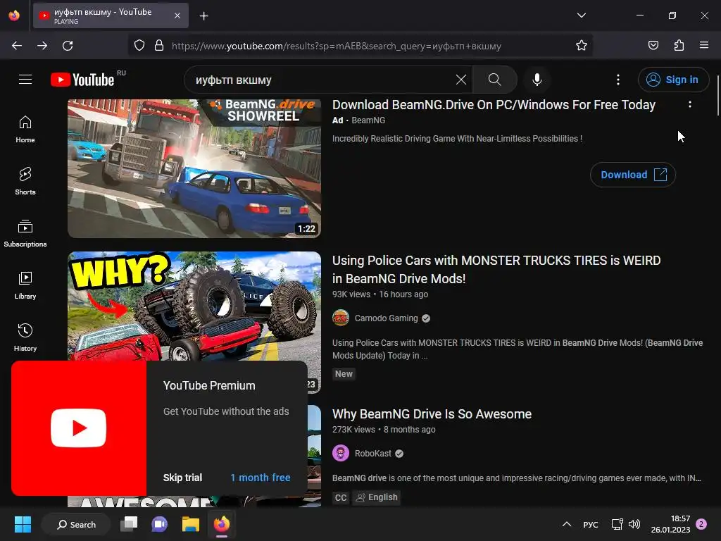The width and height of the screenshot is (721, 541).
Task: Open Shorts in the sidebar
Action: pyautogui.click(x=25, y=181)
